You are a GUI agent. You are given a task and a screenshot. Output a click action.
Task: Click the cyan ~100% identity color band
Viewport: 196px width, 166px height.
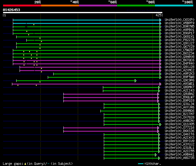tap(174, 6)
